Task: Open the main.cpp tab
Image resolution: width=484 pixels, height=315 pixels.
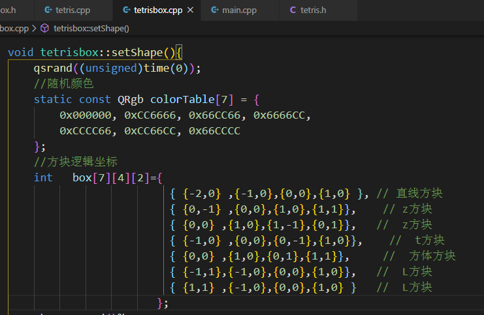Action: point(240,10)
